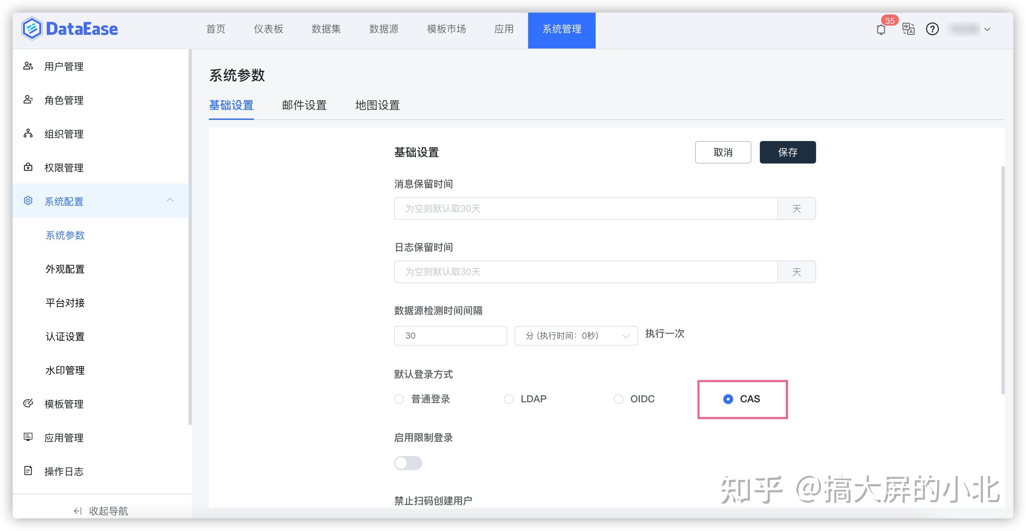
Task: Open 用户管理 via its user icon
Action: tap(28, 66)
